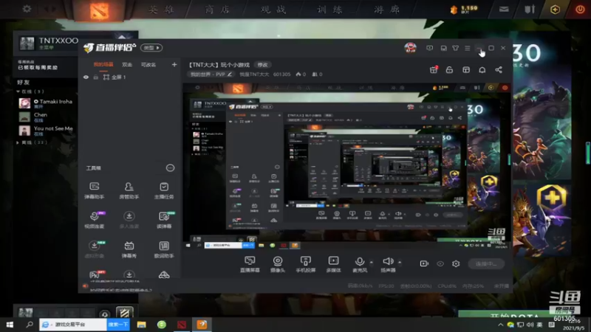Open the 歌词助手 lyrics assistant tool

164,249
